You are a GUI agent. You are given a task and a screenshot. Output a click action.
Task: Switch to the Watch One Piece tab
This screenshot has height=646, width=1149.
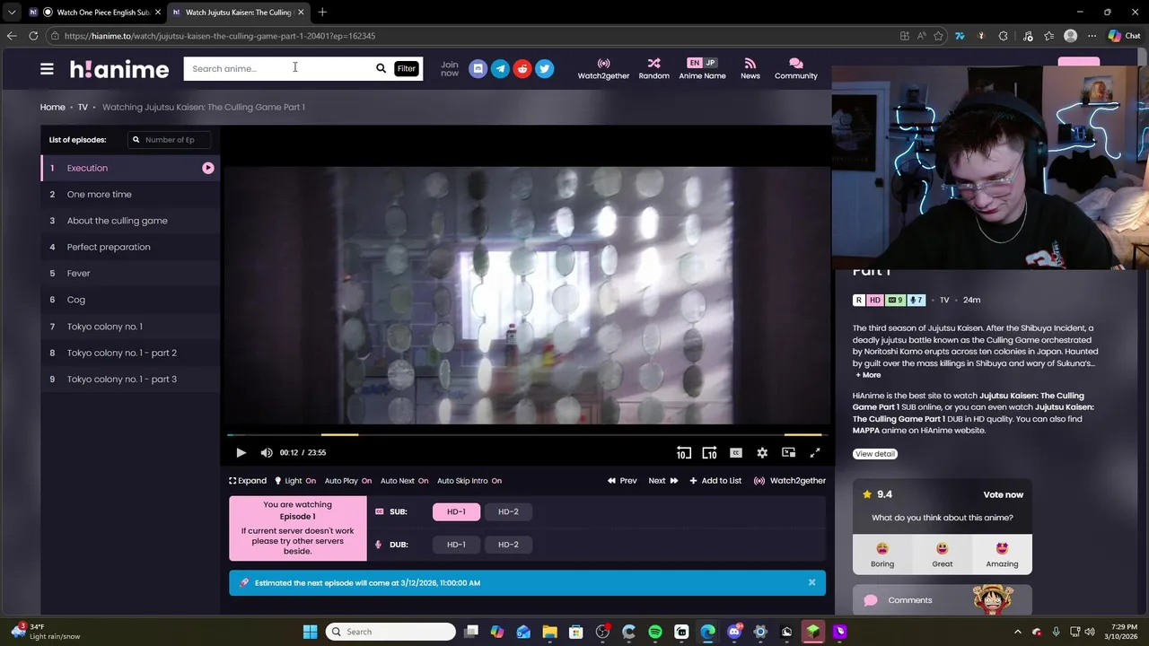coord(94,13)
